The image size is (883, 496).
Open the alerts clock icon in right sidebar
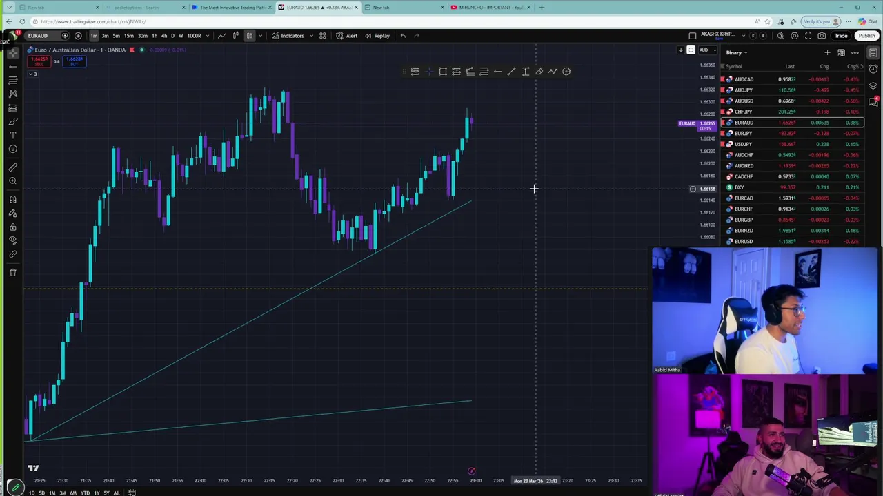(x=873, y=69)
